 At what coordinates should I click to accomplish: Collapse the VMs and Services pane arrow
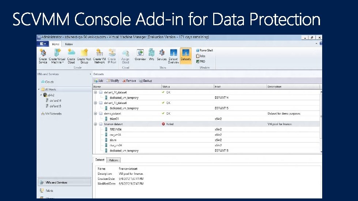point(90,74)
